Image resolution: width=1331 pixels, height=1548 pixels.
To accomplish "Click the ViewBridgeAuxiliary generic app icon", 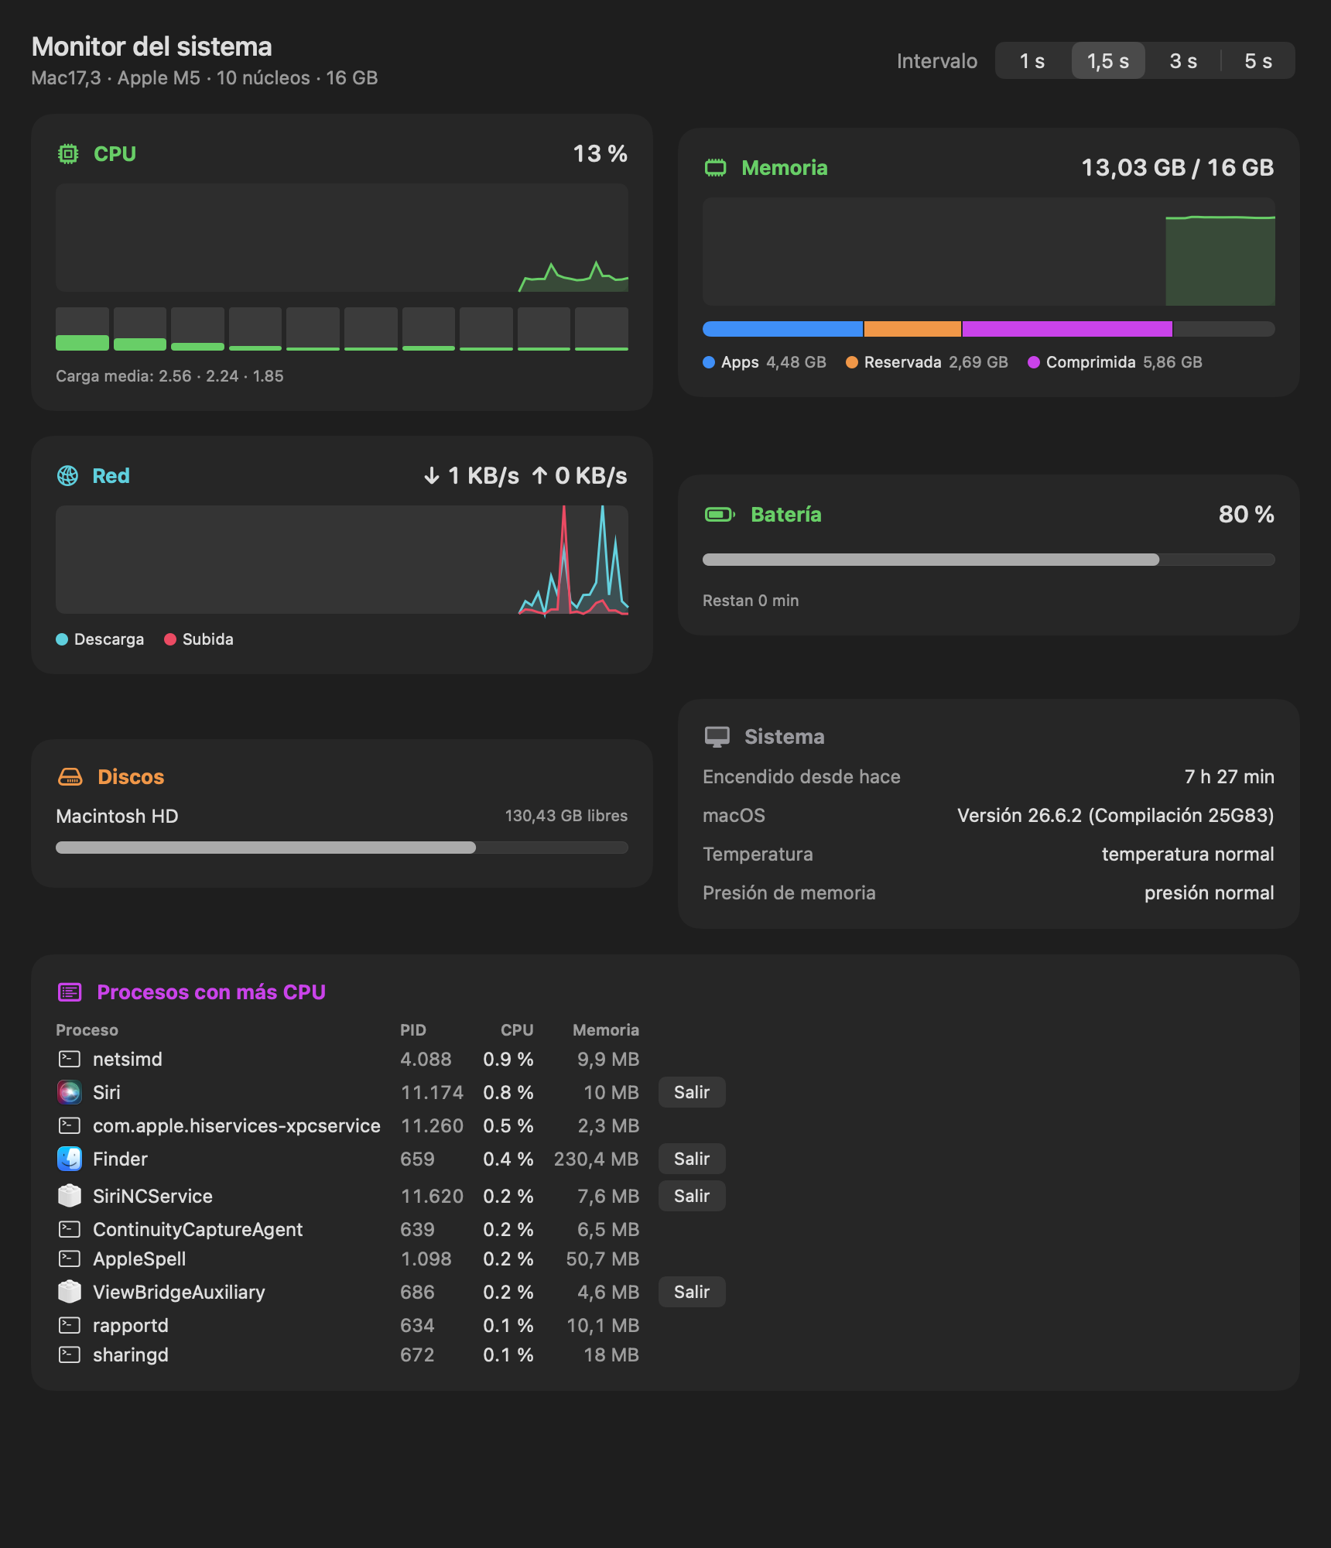I will tap(70, 1292).
